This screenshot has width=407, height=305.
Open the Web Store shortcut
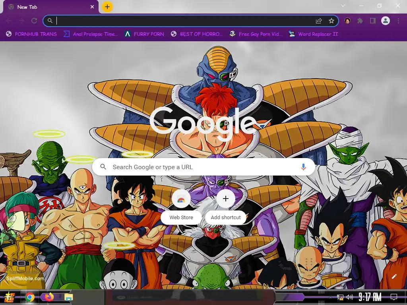181,206
